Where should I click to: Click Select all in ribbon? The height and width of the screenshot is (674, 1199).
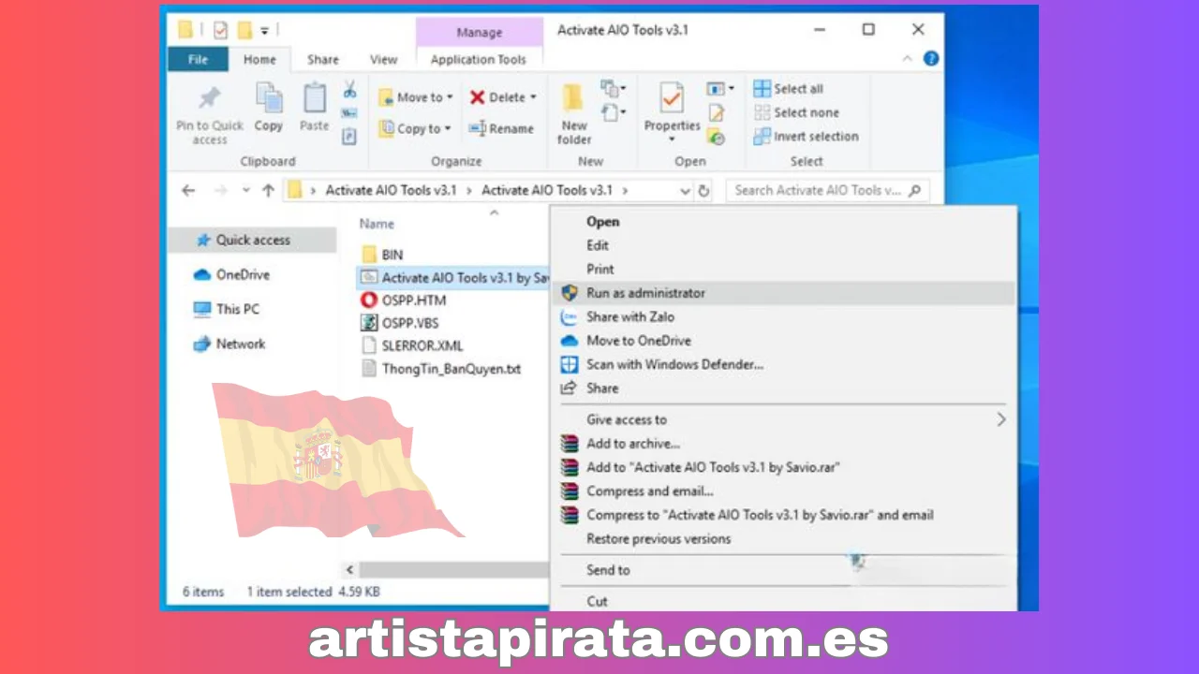(x=789, y=89)
